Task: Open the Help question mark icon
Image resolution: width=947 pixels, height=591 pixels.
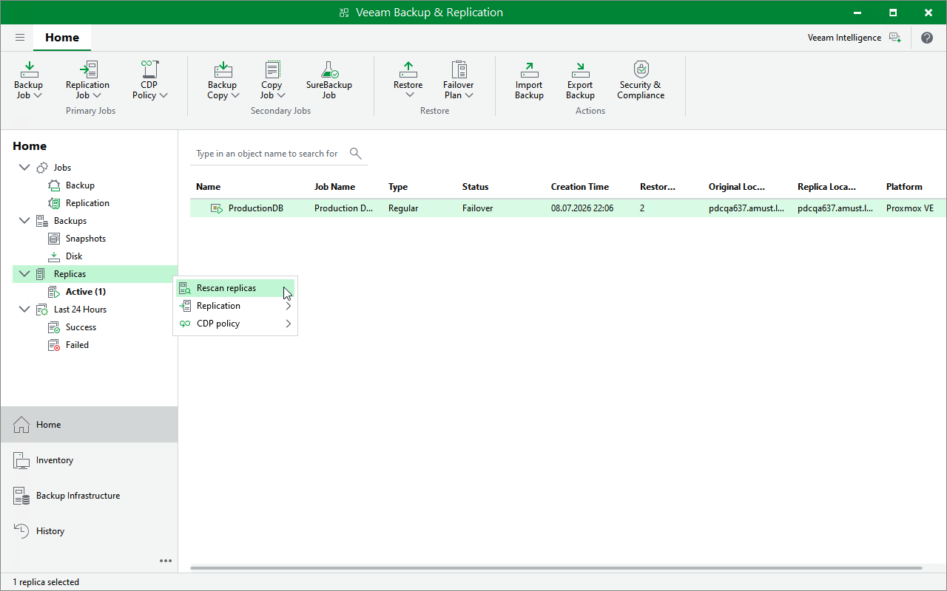Action: pos(927,38)
